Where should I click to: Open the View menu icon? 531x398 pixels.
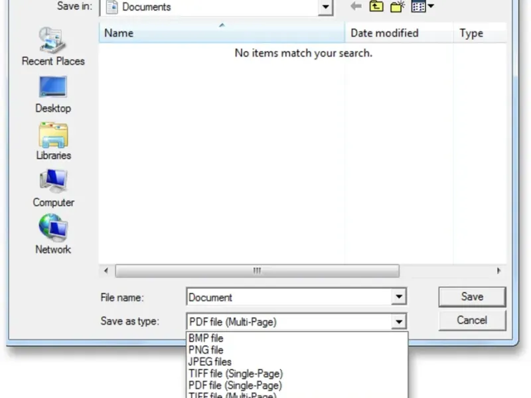point(418,6)
